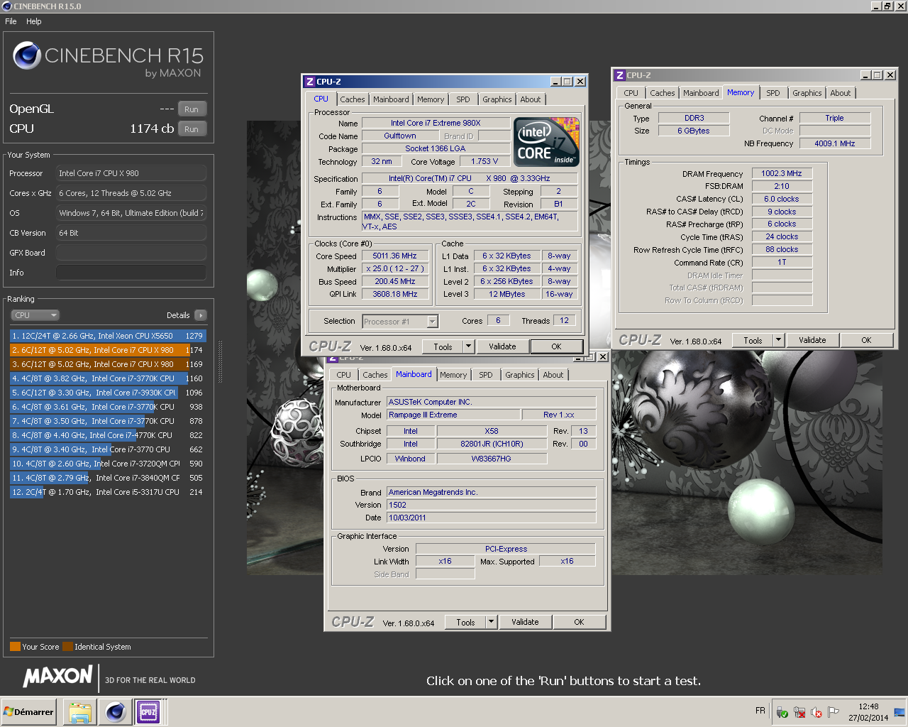Click the DRAM Frequency value 1002.3 MHz
Screen dimensions: 908x727
click(782, 174)
